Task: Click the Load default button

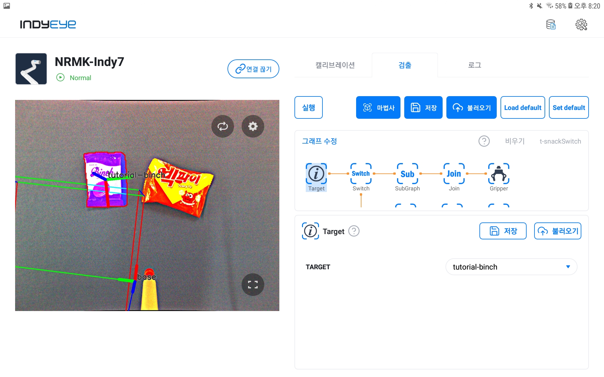Action: tap(523, 107)
